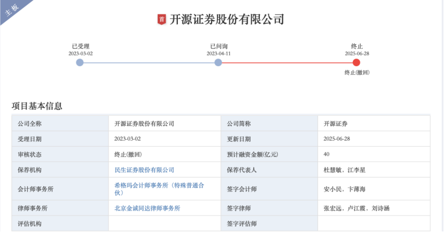The width and height of the screenshot is (444, 232).
Task: Select the 保荐代表人 label cell
Action: point(269,170)
